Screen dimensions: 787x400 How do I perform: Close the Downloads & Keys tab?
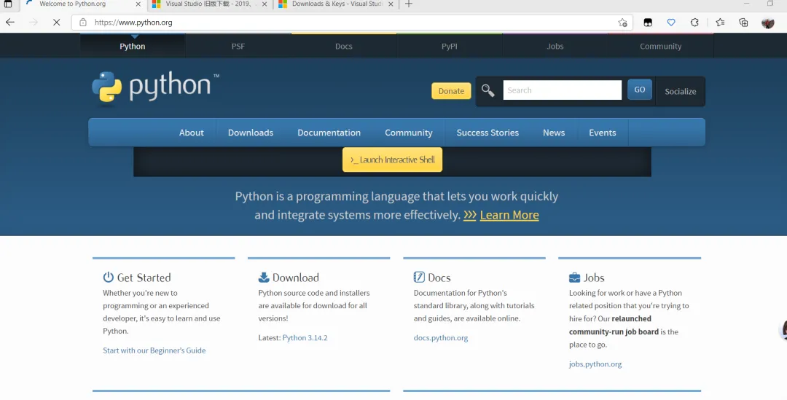(x=391, y=4)
